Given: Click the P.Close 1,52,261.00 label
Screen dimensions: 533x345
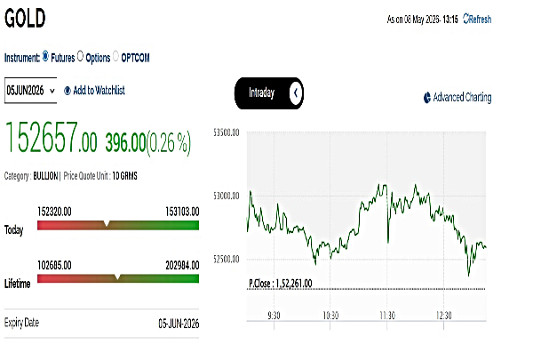Looking at the screenshot, I should pos(281,283).
